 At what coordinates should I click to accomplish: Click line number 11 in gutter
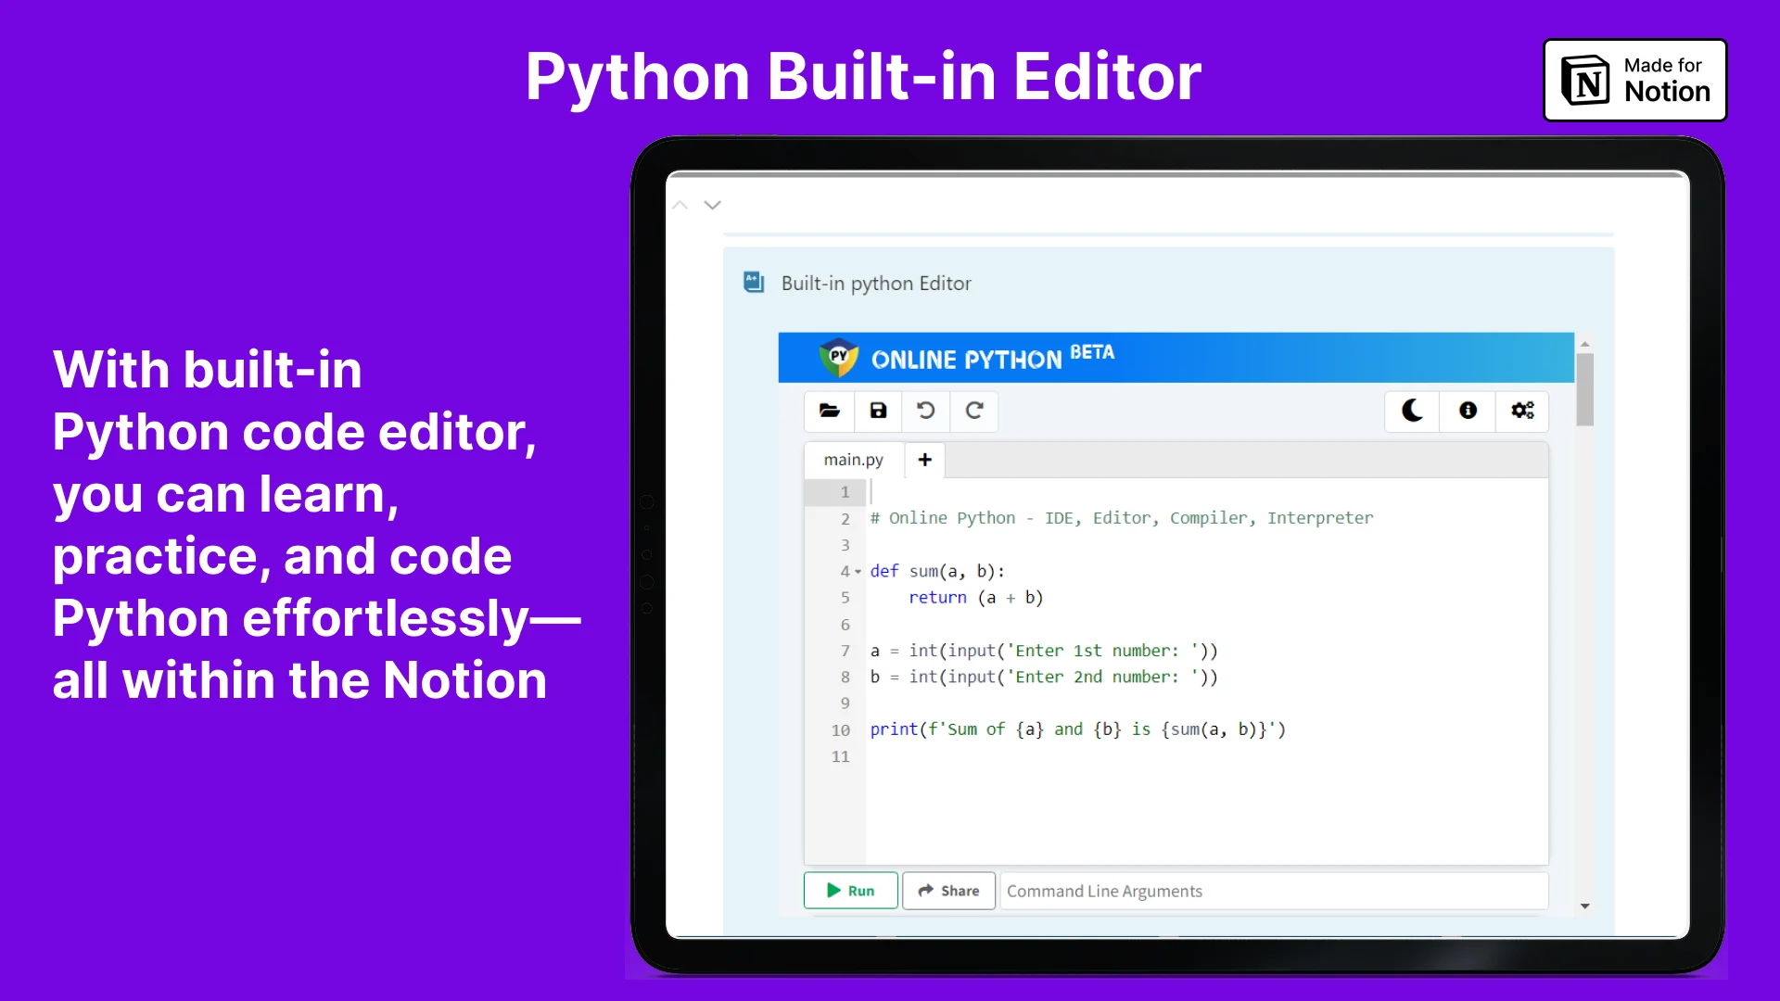tap(840, 756)
